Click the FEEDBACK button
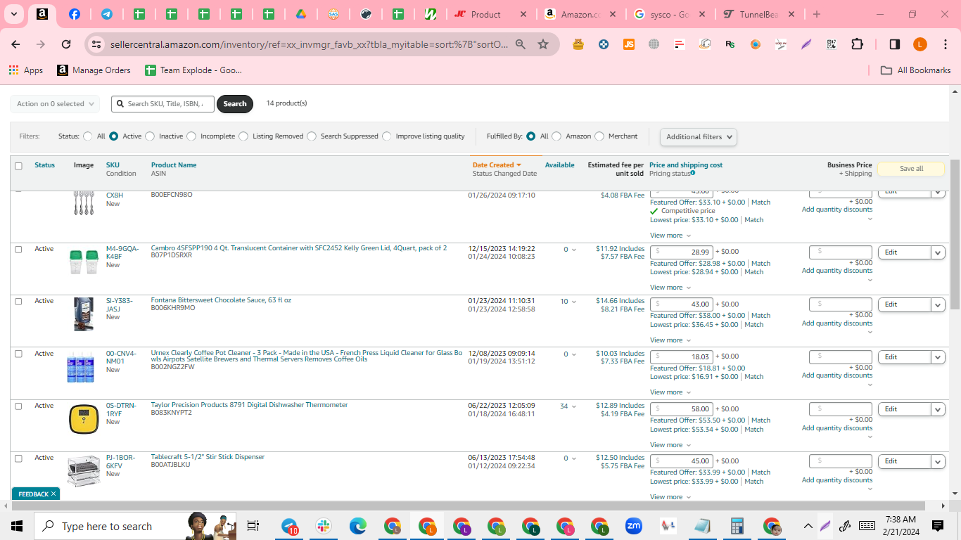The image size is (961, 540). [x=36, y=494]
